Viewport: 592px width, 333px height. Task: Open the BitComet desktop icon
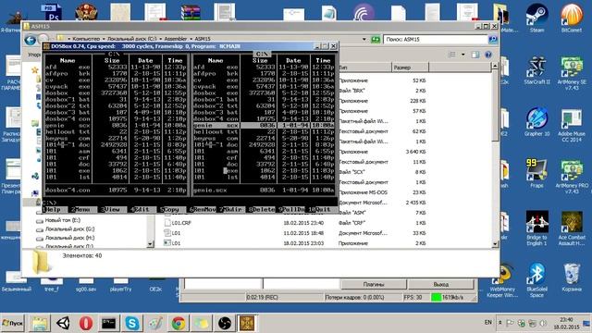pos(572,17)
